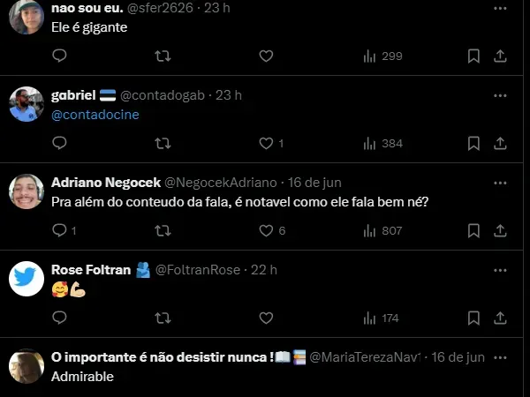This screenshot has height=397, width=530.
Task: Reply to the "Ele é gigante" tweet
Action: point(60,56)
